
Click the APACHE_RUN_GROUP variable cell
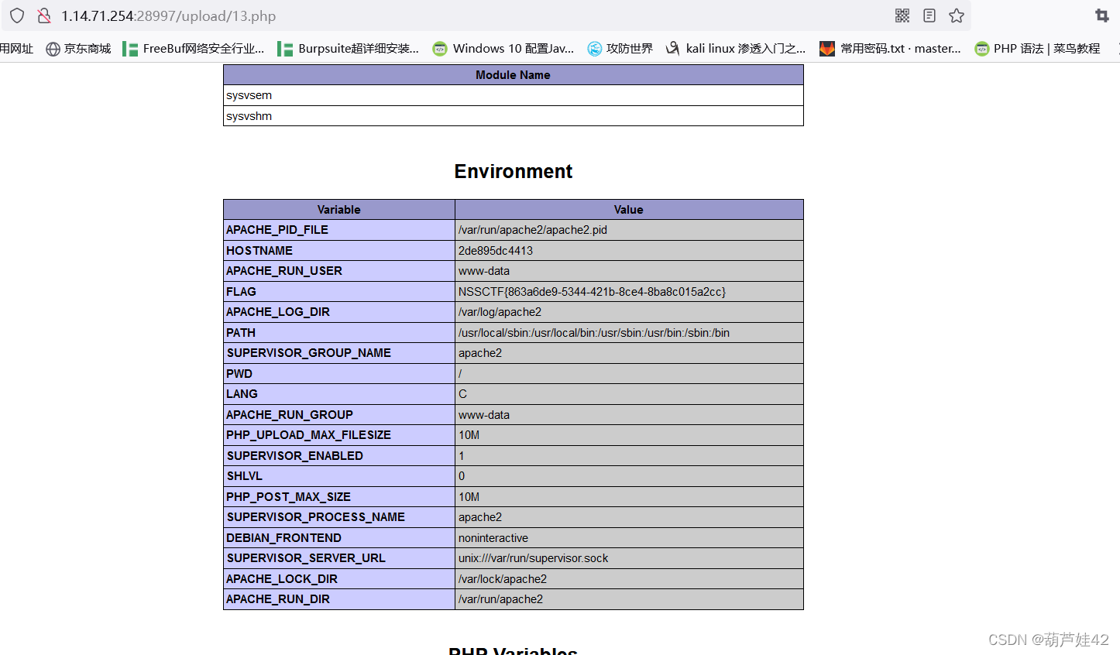(339, 415)
